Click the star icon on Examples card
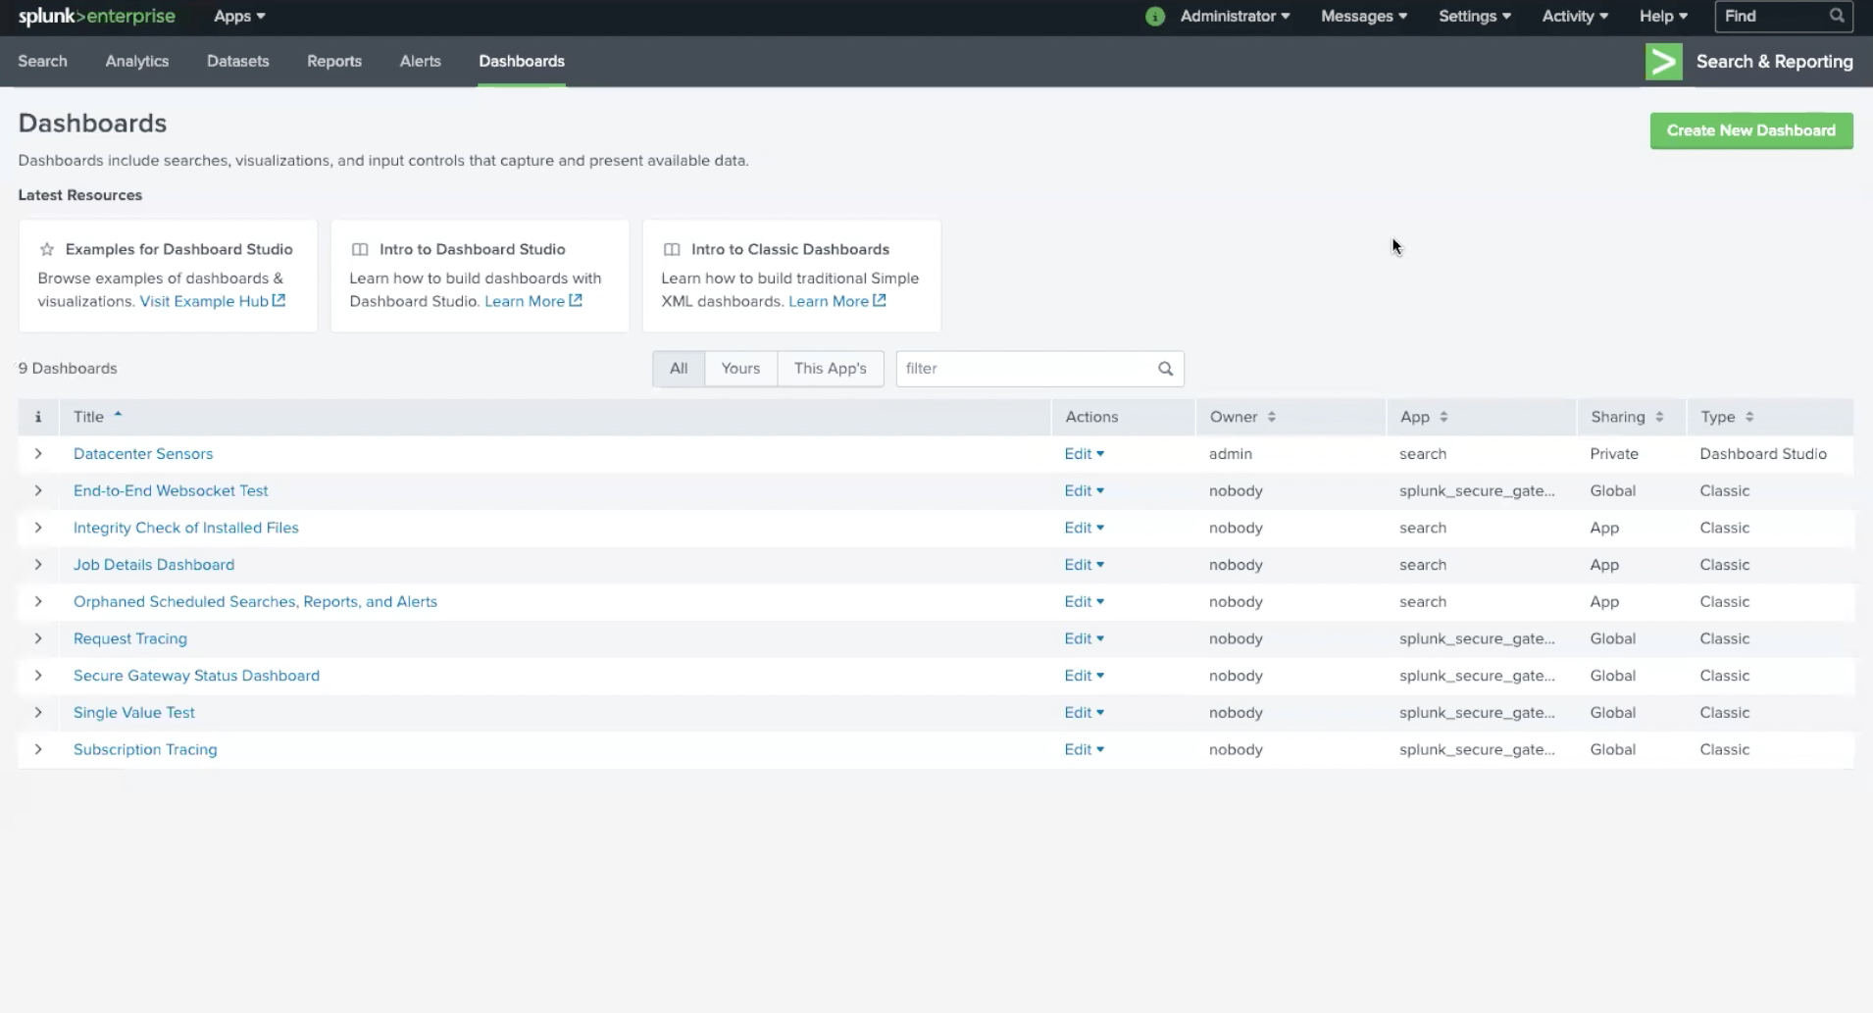Viewport: 1873px width, 1013px height. (x=47, y=249)
